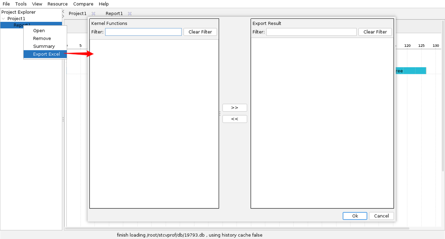Cancel the export dialog
The width and height of the screenshot is (445, 239).
pyautogui.click(x=381, y=216)
